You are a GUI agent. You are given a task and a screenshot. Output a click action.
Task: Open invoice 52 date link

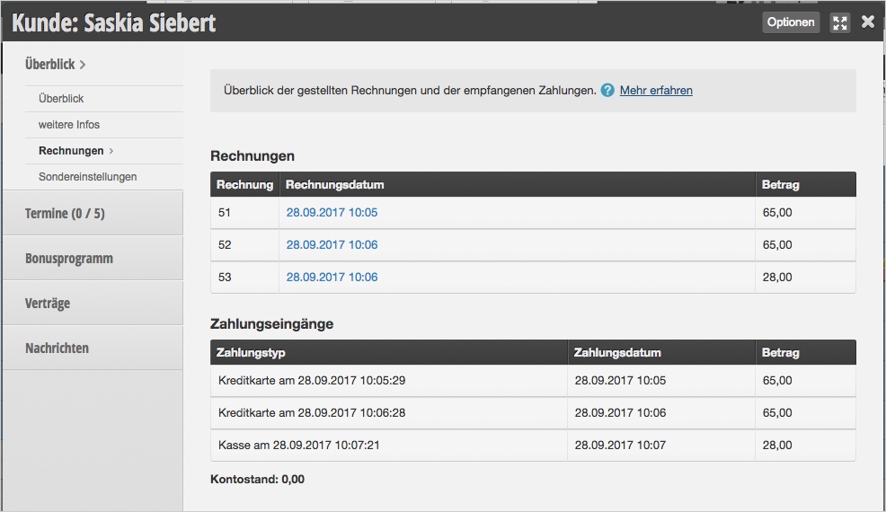[x=332, y=245]
